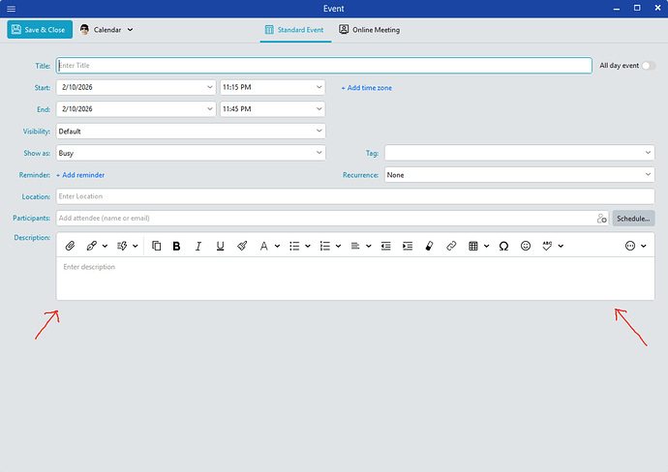Image resolution: width=668 pixels, height=472 pixels.
Task: Expand the more options arrow
Action: (x=643, y=246)
